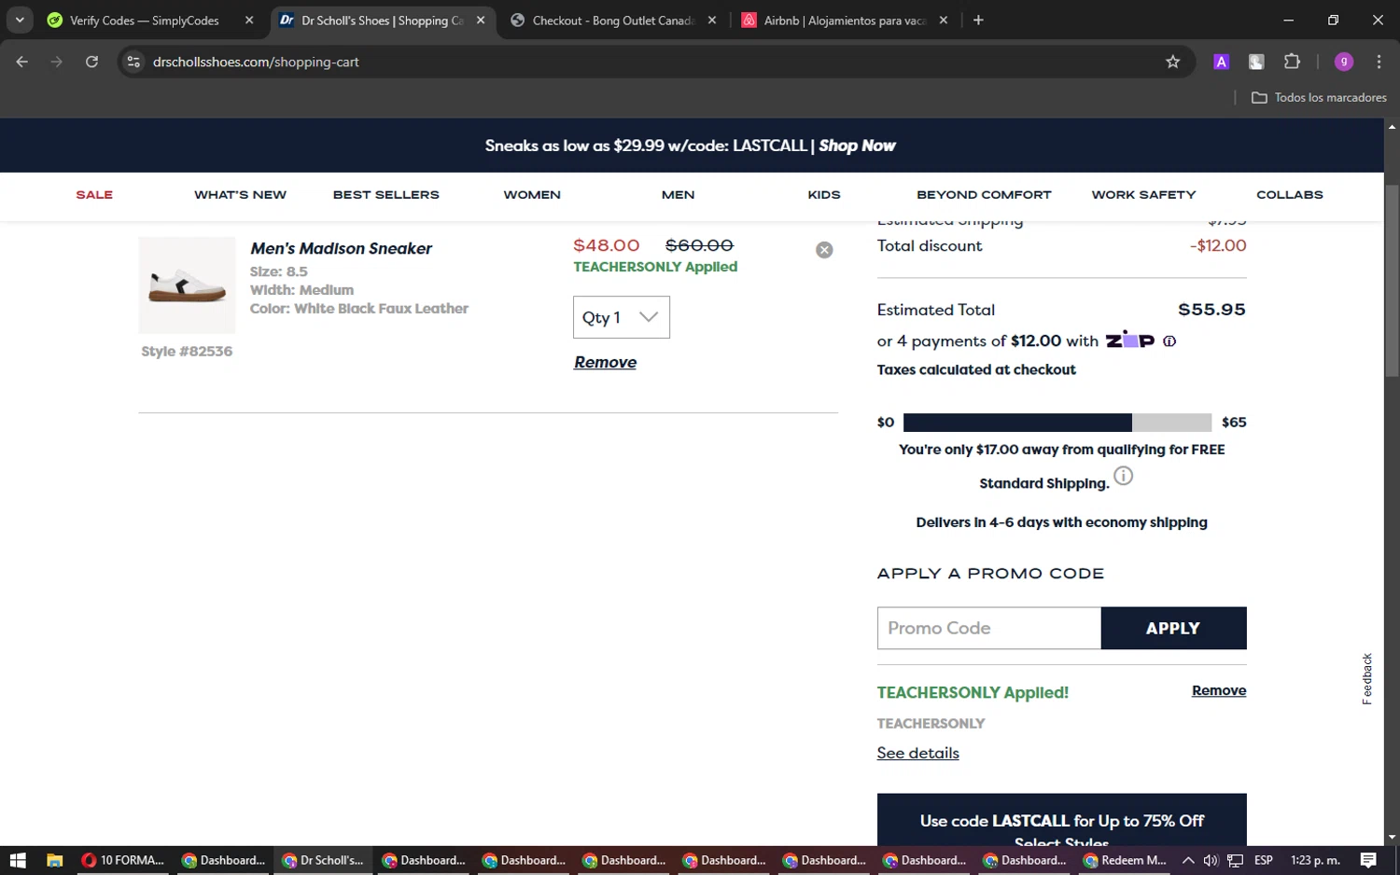The width and height of the screenshot is (1400, 875).
Task: Click the clock showing 1:23 p. m.
Action: (x=1314, y=860)
